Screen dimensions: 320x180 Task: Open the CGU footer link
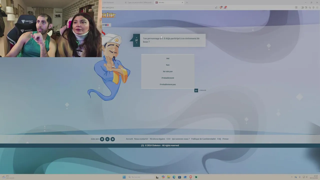[168, 139]
